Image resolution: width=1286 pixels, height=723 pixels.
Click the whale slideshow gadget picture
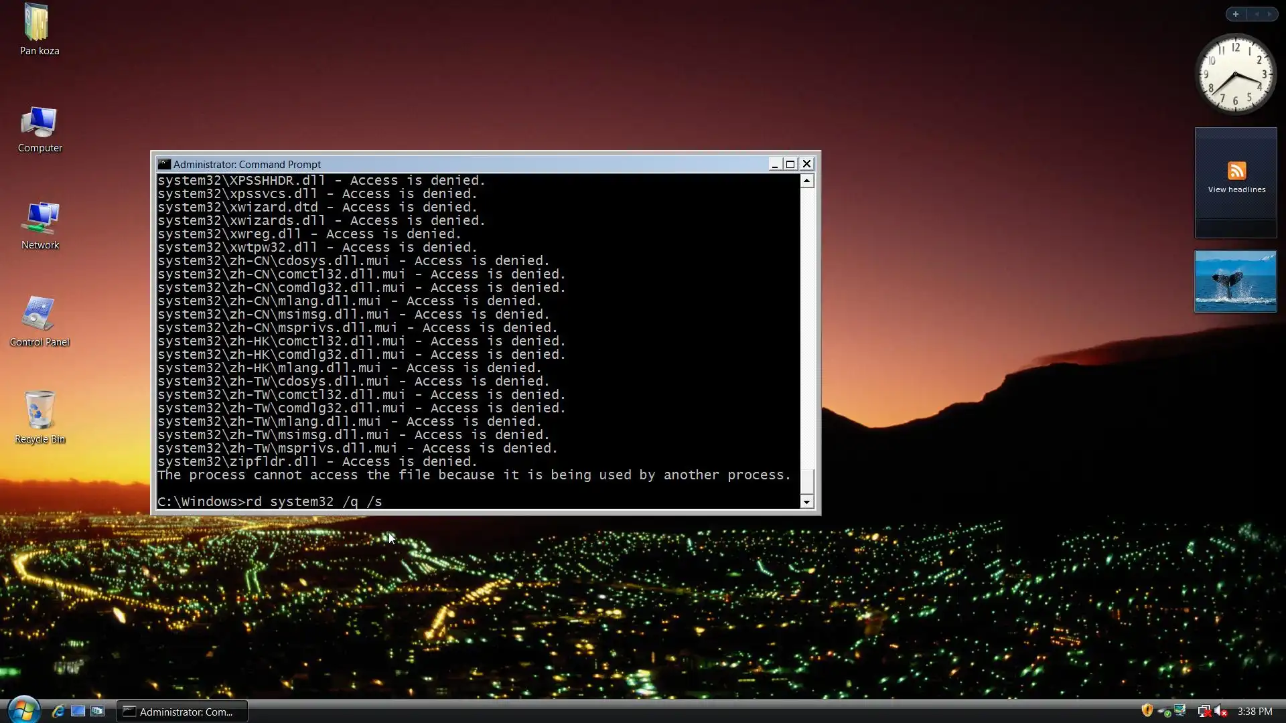click(1235, 281)
